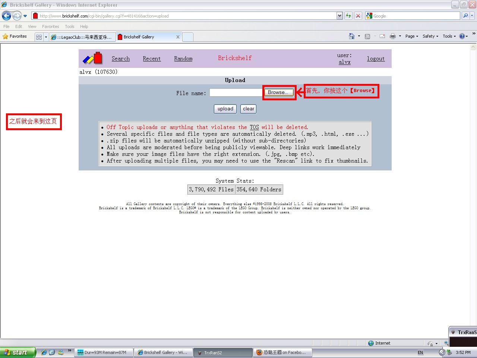Viewport: 477px width, 358px height.
Task: Go forward to the next page
Action: pyautogui.click(x=17, y=16)
